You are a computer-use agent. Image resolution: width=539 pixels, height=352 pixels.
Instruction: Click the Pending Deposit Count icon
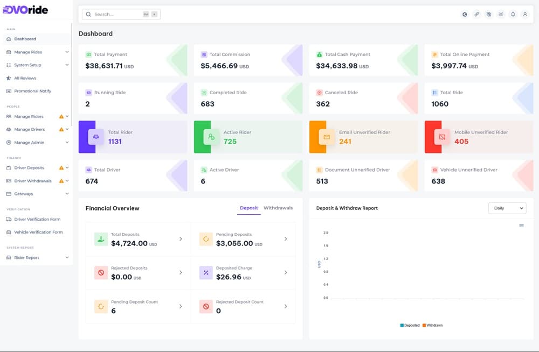(101, 307)
